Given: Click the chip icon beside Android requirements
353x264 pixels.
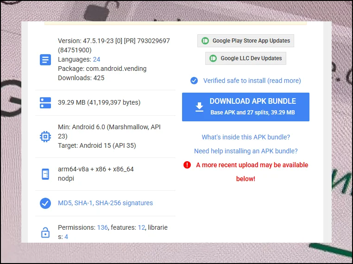Looking at the screenshot, I should click(x=45, y=137).
